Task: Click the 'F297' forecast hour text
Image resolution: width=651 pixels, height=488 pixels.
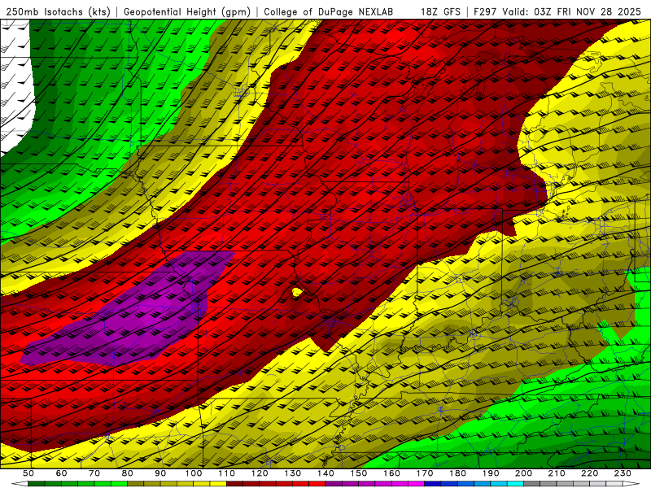Action: coord(485,12)
